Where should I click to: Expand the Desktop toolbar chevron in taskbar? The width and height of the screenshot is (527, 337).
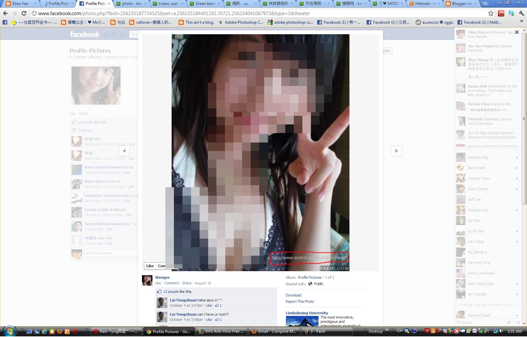[x=387, y=330]
